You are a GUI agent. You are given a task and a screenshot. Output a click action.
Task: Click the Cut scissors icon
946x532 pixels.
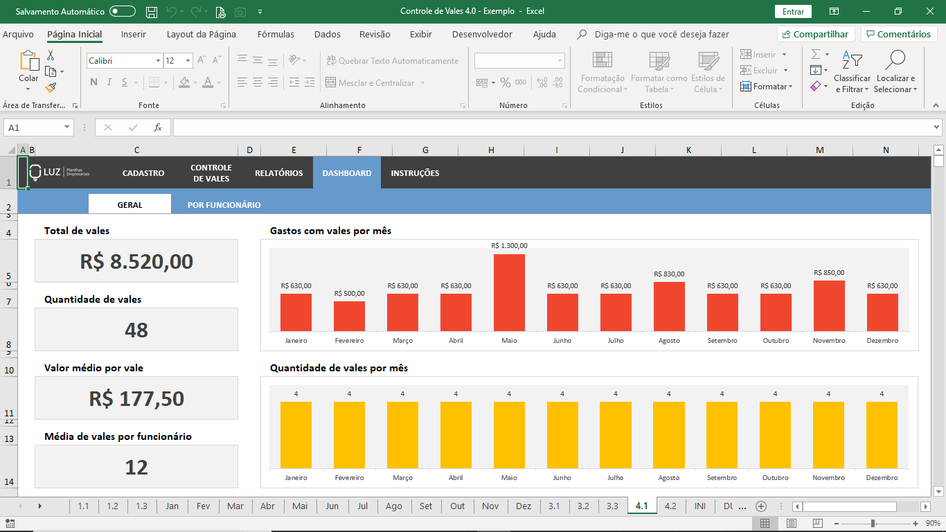[51, 55]
